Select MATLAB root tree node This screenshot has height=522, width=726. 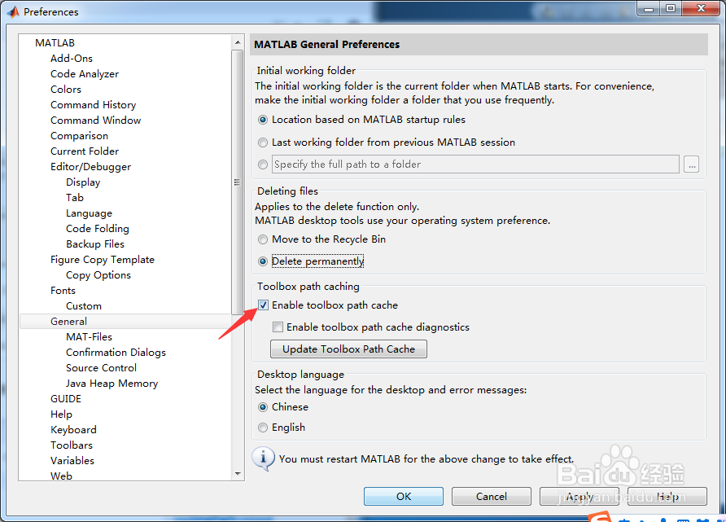pos(55,43)
